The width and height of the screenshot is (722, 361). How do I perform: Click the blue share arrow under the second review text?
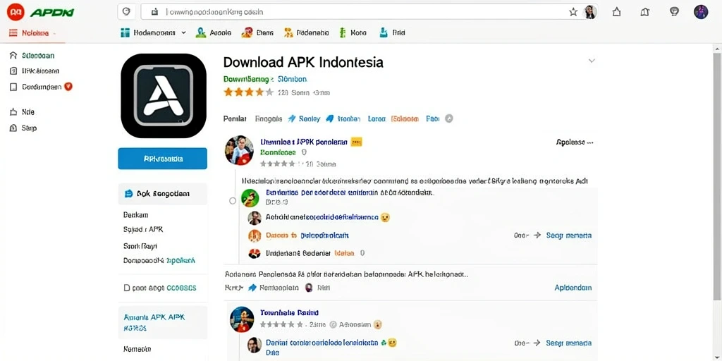tap(252, 288)
